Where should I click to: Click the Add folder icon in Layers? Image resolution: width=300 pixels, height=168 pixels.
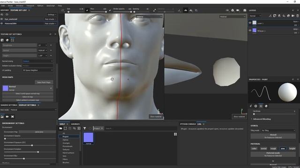(x=293, y=16)
